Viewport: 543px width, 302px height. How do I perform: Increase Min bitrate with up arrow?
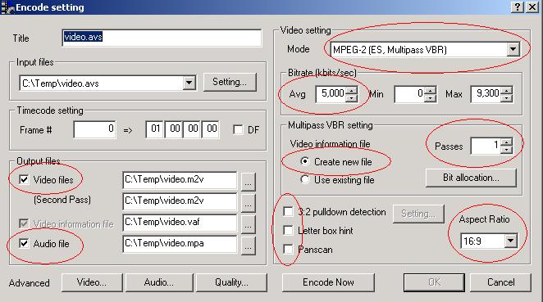(430, 90)
